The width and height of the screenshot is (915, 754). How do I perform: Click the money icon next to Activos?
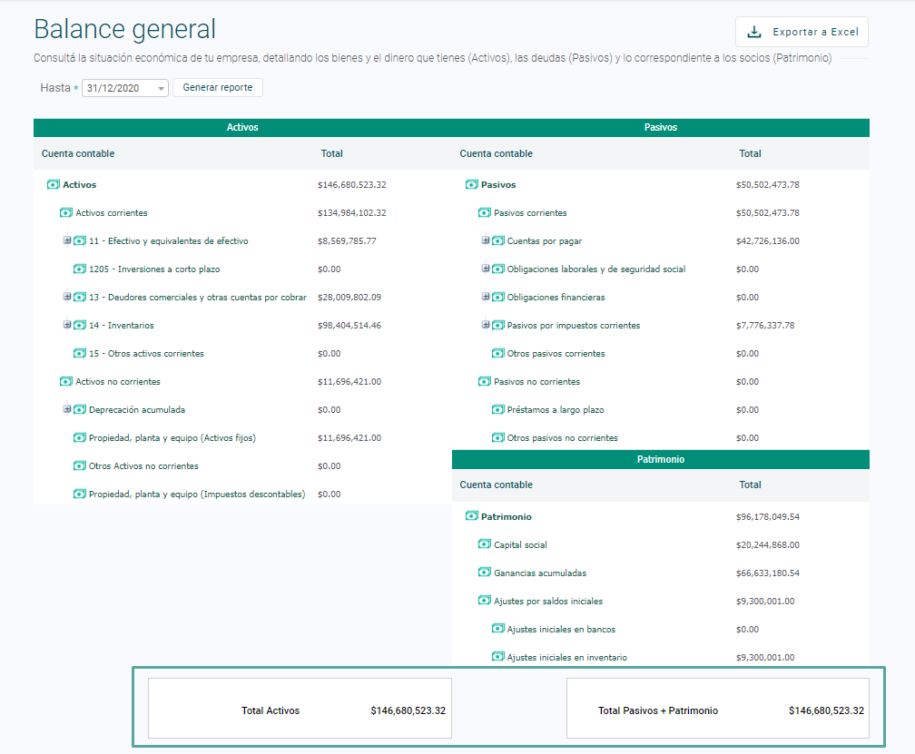[53, 184]
